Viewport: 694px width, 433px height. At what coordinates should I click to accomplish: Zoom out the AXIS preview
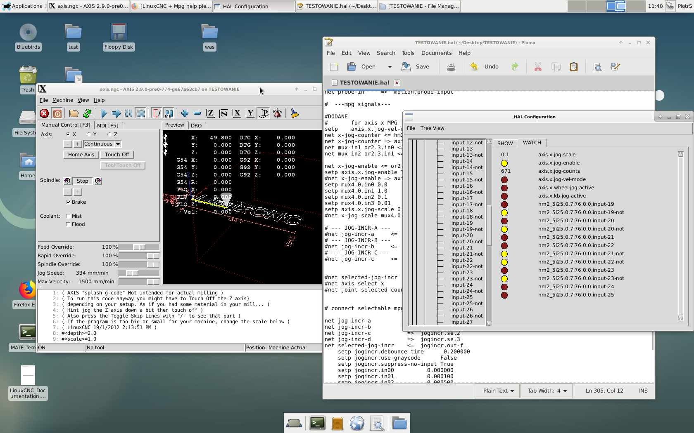point(197,113)
